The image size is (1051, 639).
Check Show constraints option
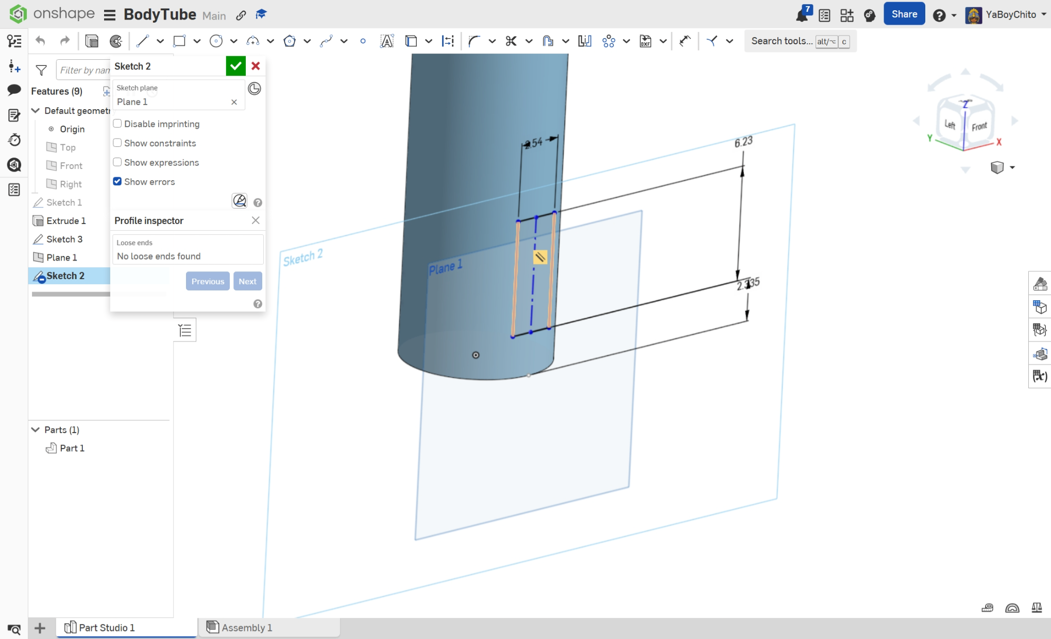pos(117,143)
